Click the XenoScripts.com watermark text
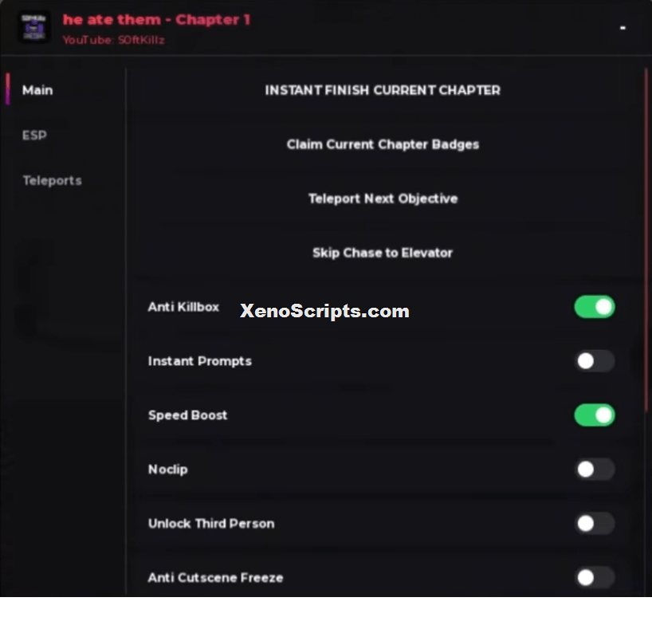 pos(324,311)
